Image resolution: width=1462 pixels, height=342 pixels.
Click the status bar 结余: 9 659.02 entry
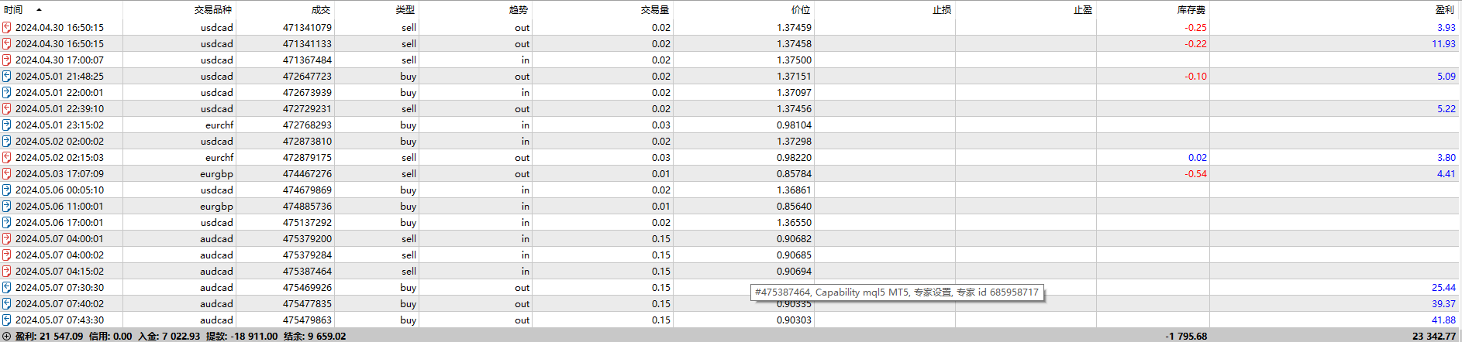pyautogui.click(x=315, y=336)
